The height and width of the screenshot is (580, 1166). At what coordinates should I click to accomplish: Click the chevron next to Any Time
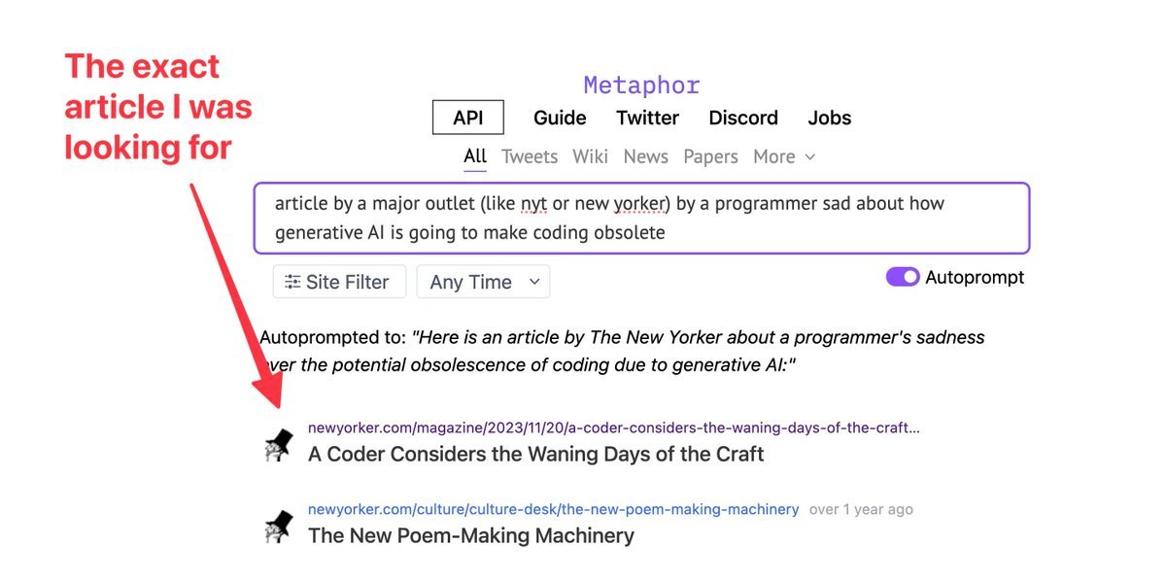click(533, 282)
